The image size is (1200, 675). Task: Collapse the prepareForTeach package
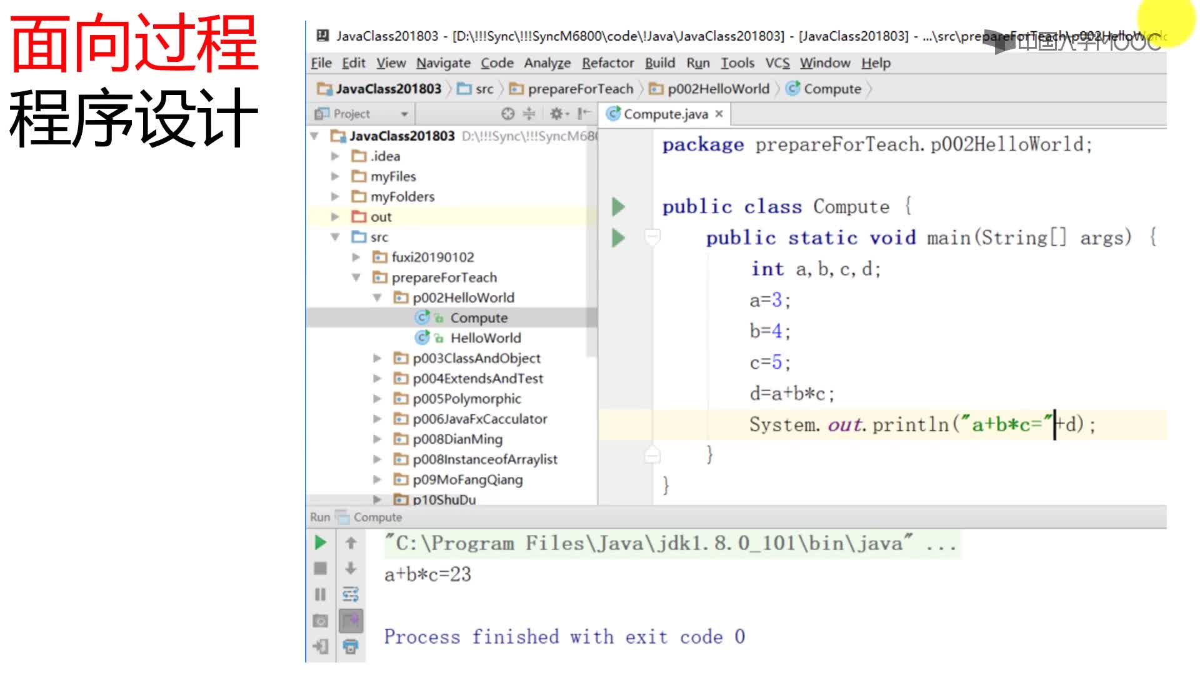(356, 277)
